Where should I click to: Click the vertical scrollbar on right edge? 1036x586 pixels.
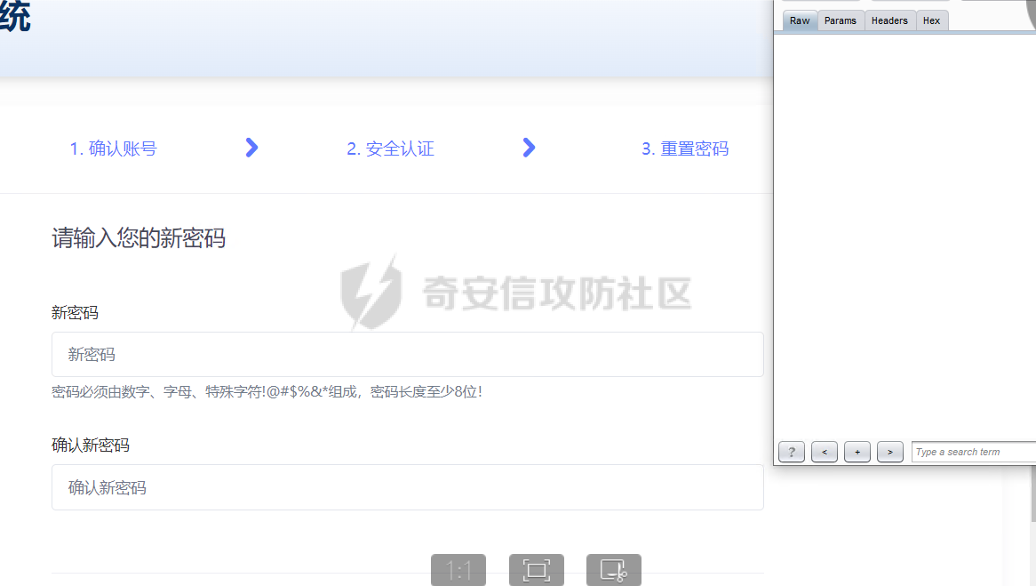[1032, 498]
